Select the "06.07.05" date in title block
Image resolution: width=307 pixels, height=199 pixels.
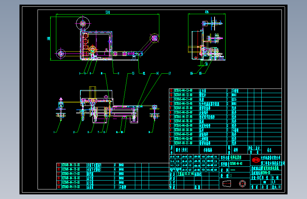point(189,174)
